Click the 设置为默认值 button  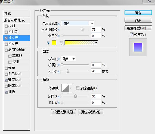click(x=63, y=112)
